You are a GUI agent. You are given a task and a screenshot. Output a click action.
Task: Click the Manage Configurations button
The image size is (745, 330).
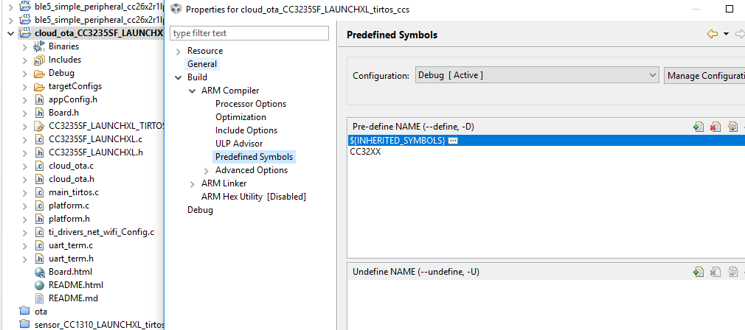tap(704, 76)
